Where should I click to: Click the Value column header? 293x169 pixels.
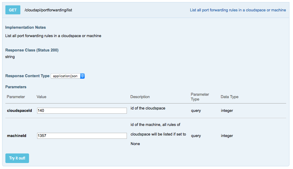[x=41, y=97]
